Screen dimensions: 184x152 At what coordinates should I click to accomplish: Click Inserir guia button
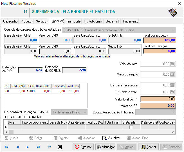11,138
